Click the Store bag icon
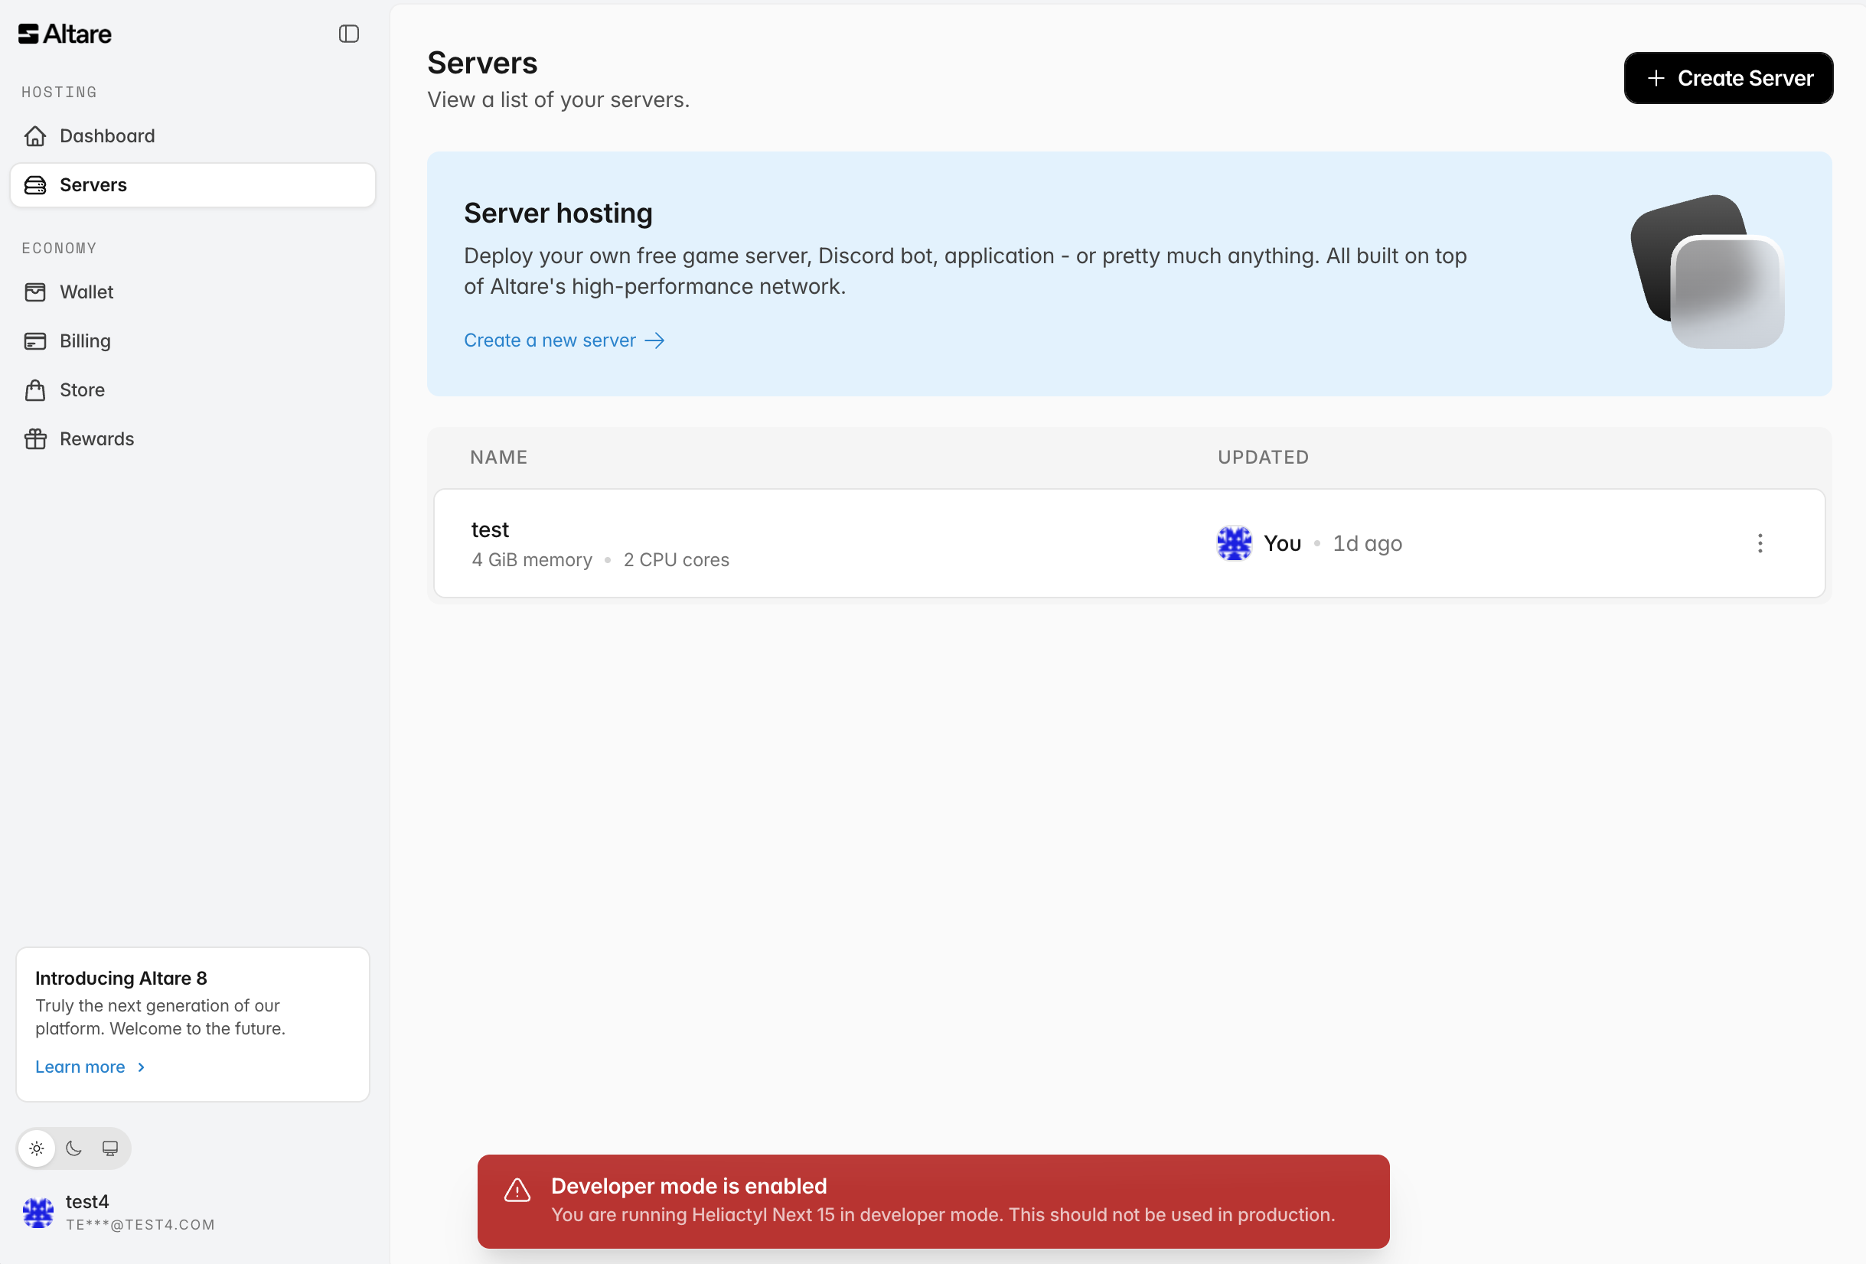Viewport: 1866px width, 1264px height. (35, 390)
